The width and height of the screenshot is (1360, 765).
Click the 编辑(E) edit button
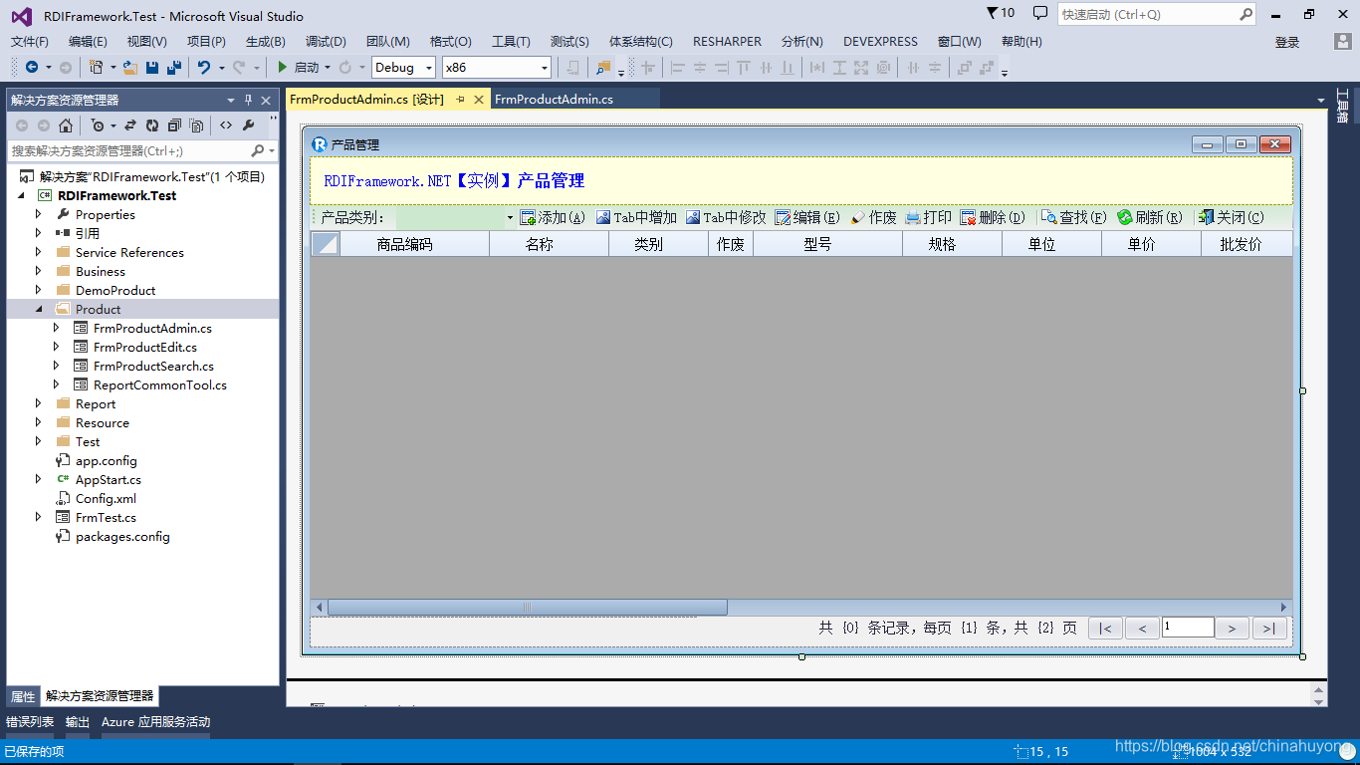pyautogui.click(x=807, y=217)
